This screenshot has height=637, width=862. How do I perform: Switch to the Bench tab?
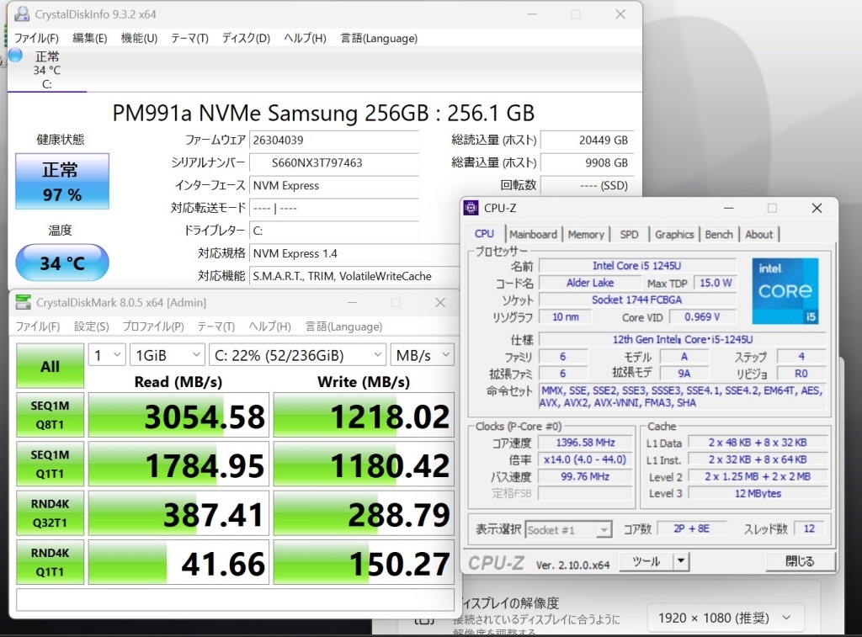pos(719,234)
